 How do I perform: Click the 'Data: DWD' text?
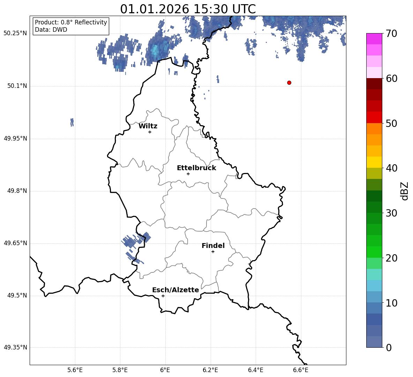tap(51, 30)
